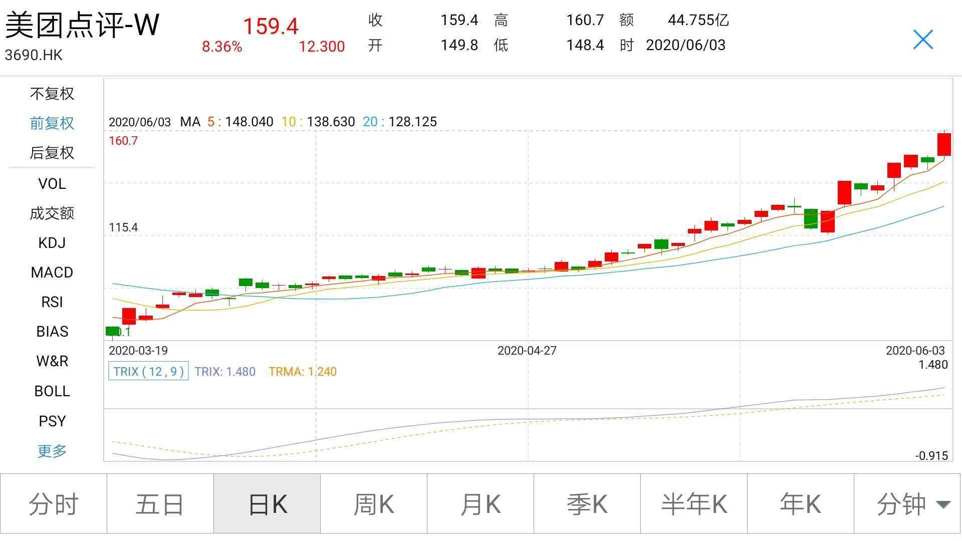Switch to RSI indicator

click(x=52, y=302)
